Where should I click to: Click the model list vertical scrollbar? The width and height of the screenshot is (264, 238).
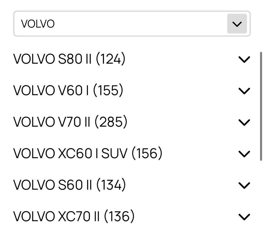pos(261,106)
